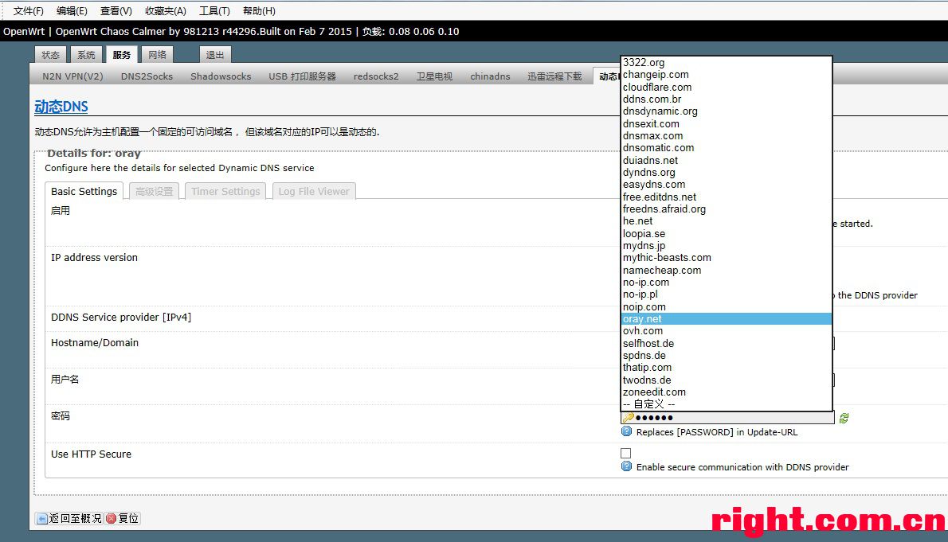Screen dimensions: 948x542
Task: Choose cloudflare.com in the dropdown
Action: point(727,87)
